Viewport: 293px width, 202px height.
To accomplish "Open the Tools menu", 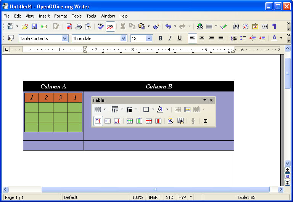I will pos(91,16).
